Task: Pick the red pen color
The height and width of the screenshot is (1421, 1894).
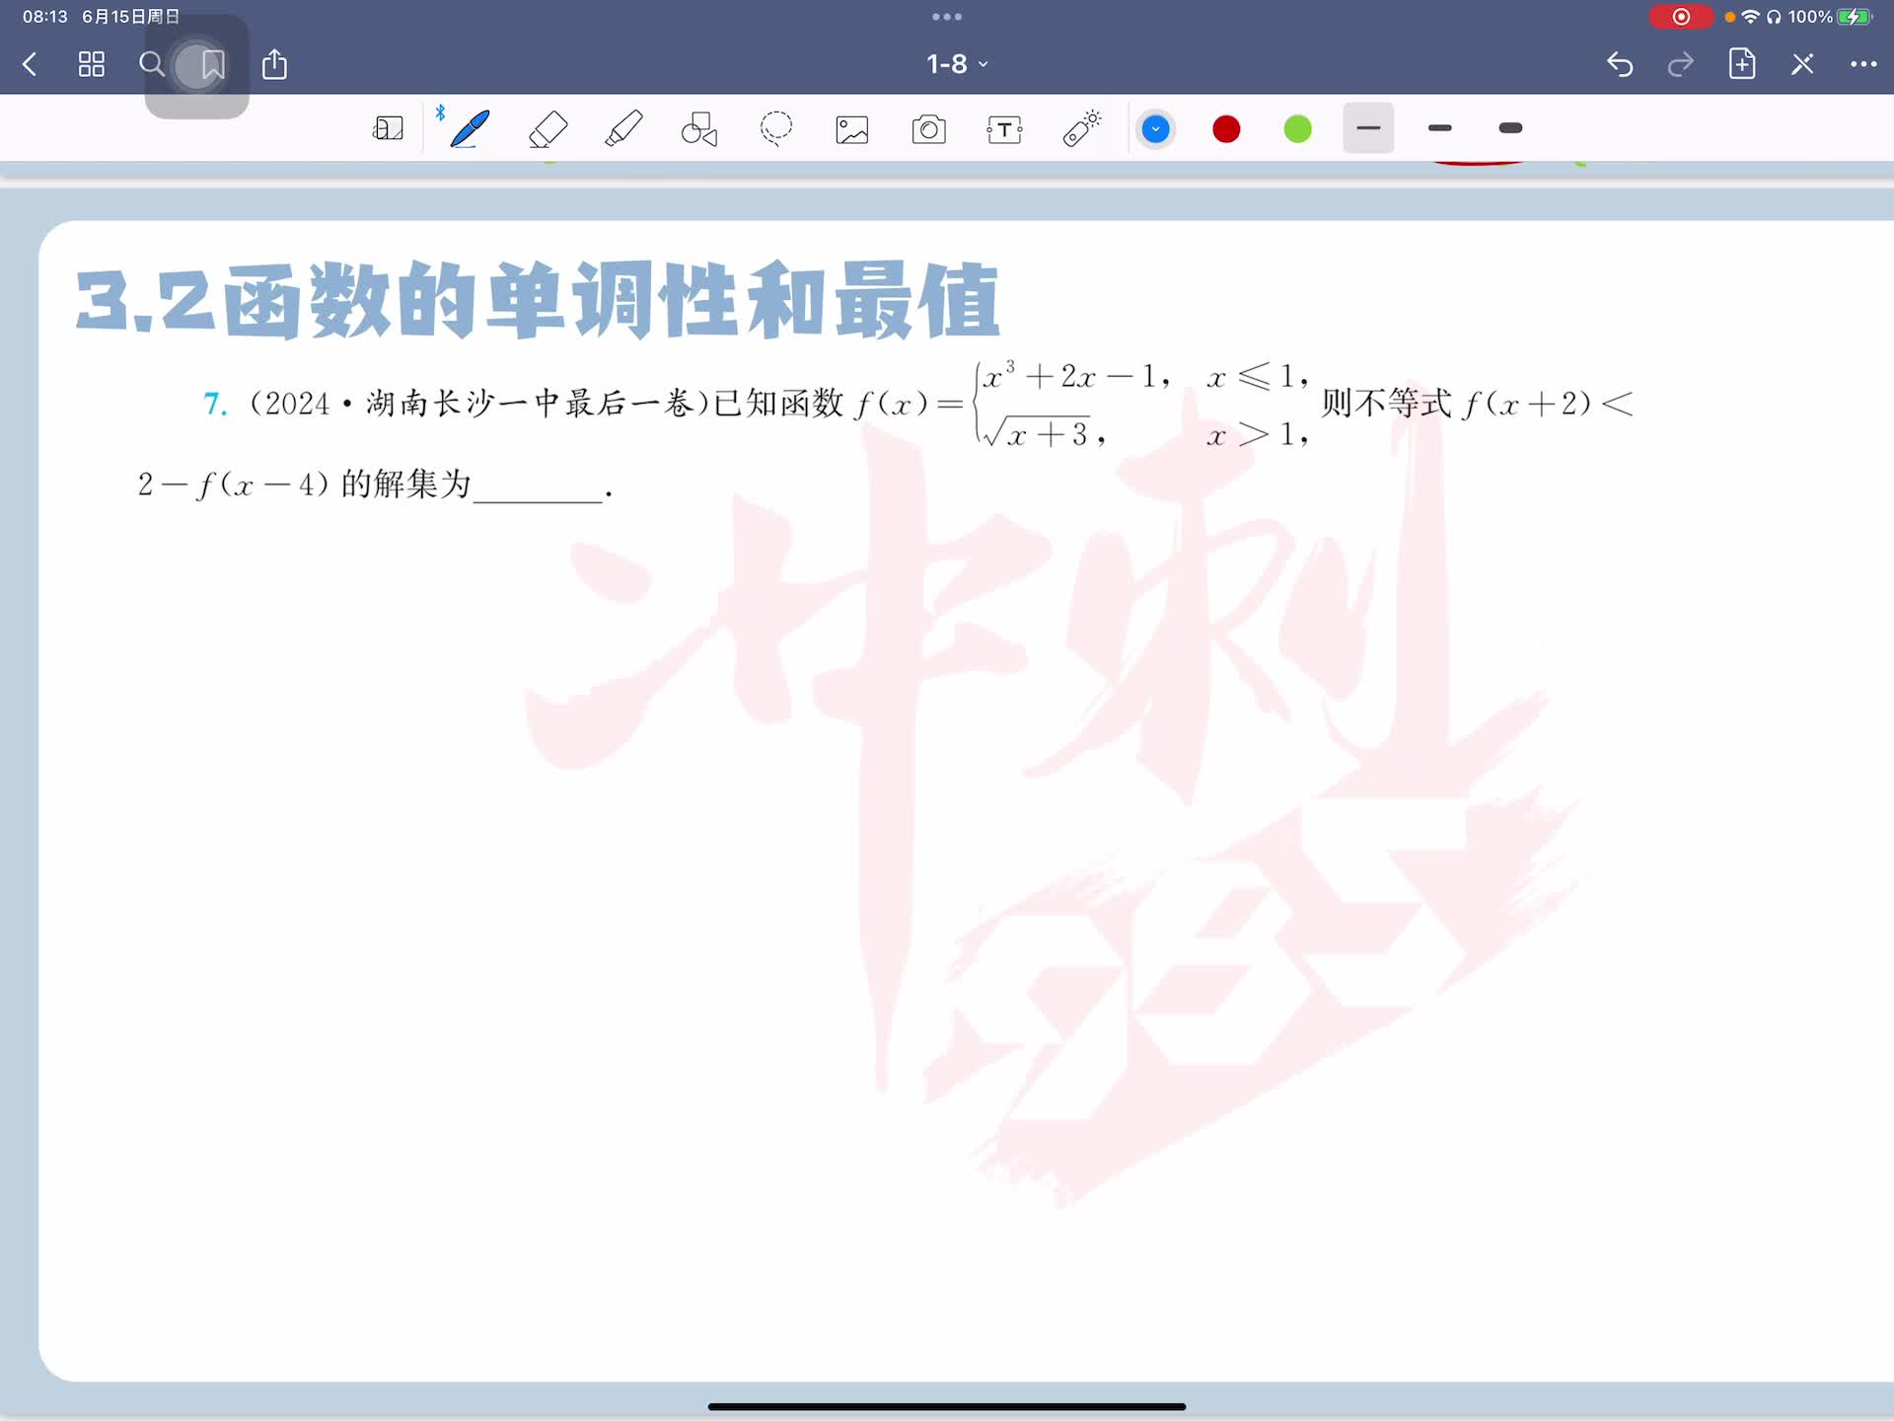Action: 1226,129
